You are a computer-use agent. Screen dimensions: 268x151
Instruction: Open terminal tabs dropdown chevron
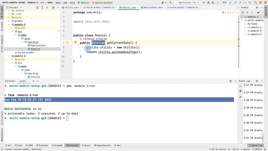pyautogui.click(x=38, y=81)
